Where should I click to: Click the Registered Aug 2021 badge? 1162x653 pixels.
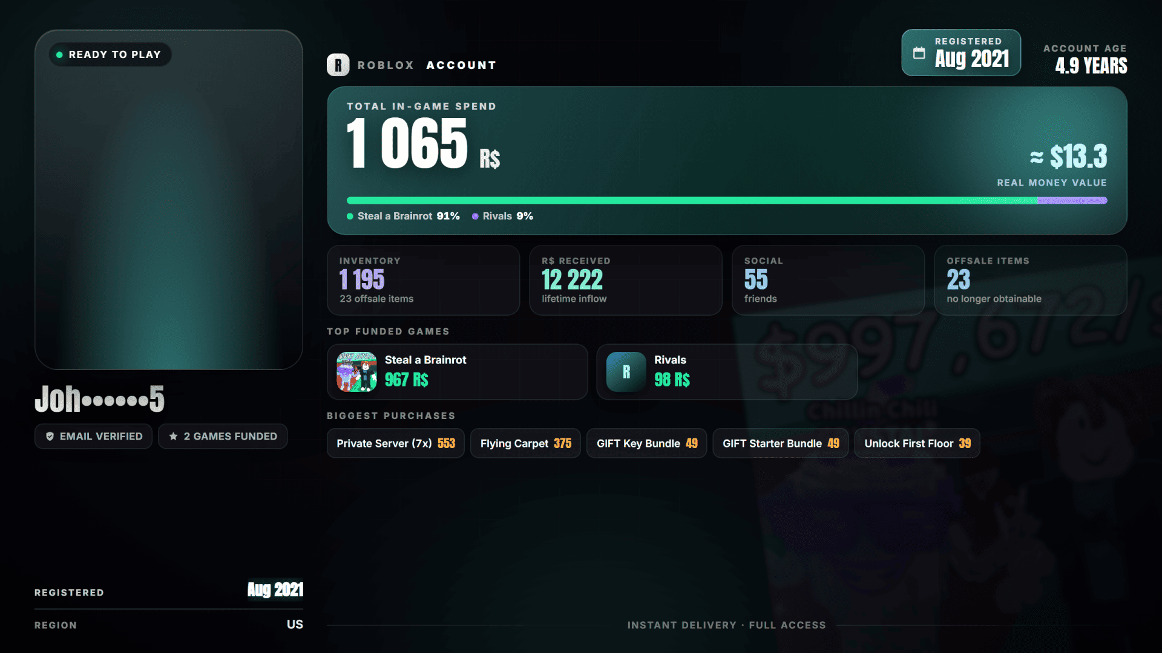961,53
